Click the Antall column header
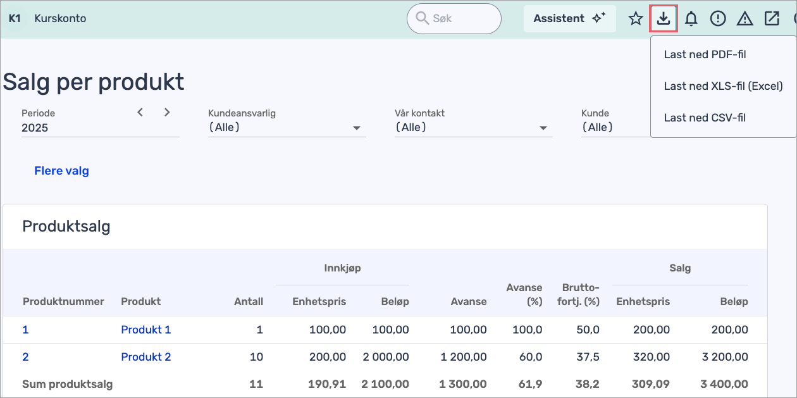The height and width of the screenshot is (398, 797). point(249,301)
